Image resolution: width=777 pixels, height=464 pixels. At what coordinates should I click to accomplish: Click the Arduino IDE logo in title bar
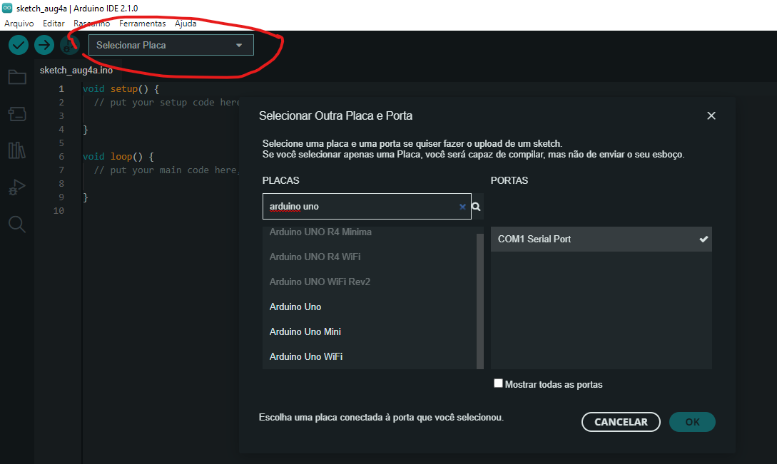click(x=7, y=8)
